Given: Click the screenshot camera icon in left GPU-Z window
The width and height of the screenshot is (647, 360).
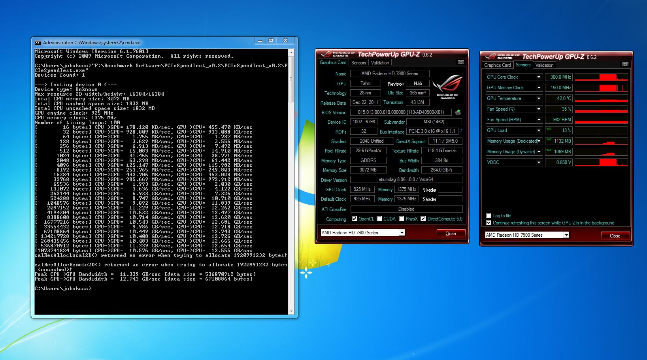Looking at the screenshot, I should [461, 62].
